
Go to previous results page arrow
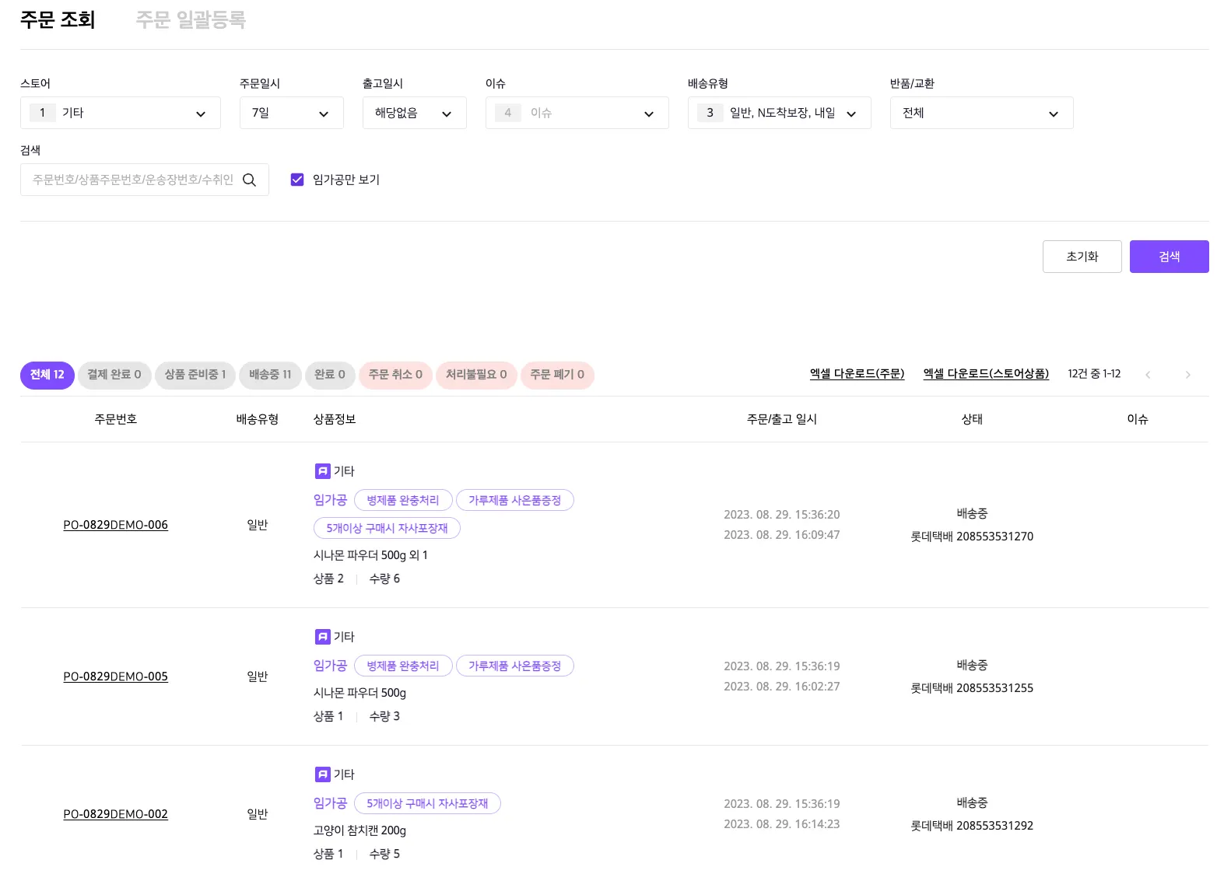(1148, 375)
